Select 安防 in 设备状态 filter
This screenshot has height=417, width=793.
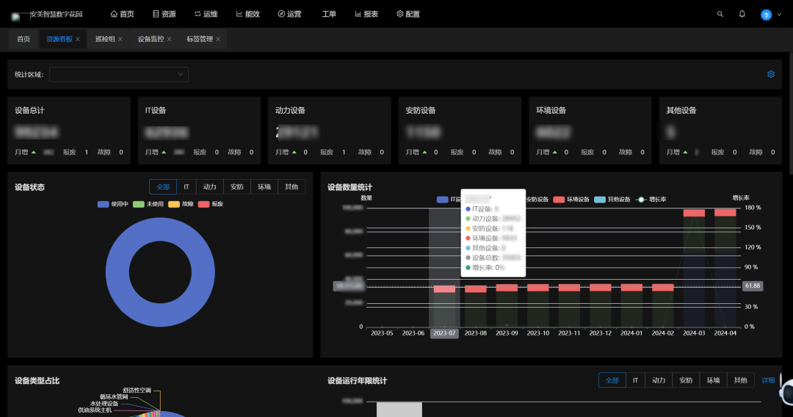click(x=236, y=187)
